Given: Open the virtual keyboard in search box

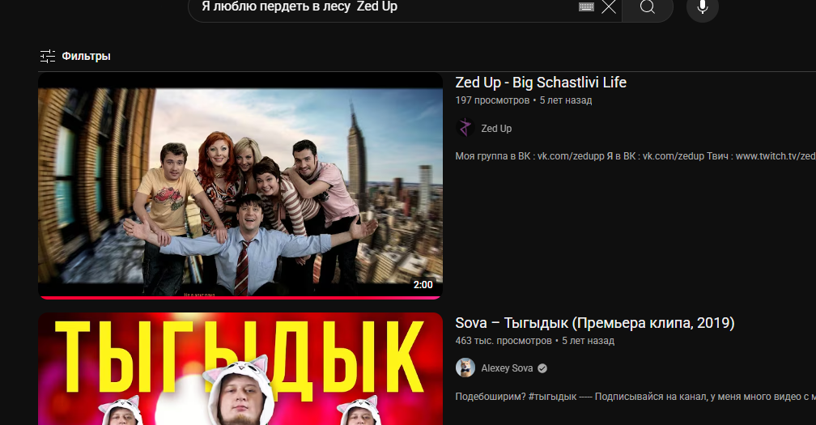Looking at the screenshot, I should [x=586, y=6].
